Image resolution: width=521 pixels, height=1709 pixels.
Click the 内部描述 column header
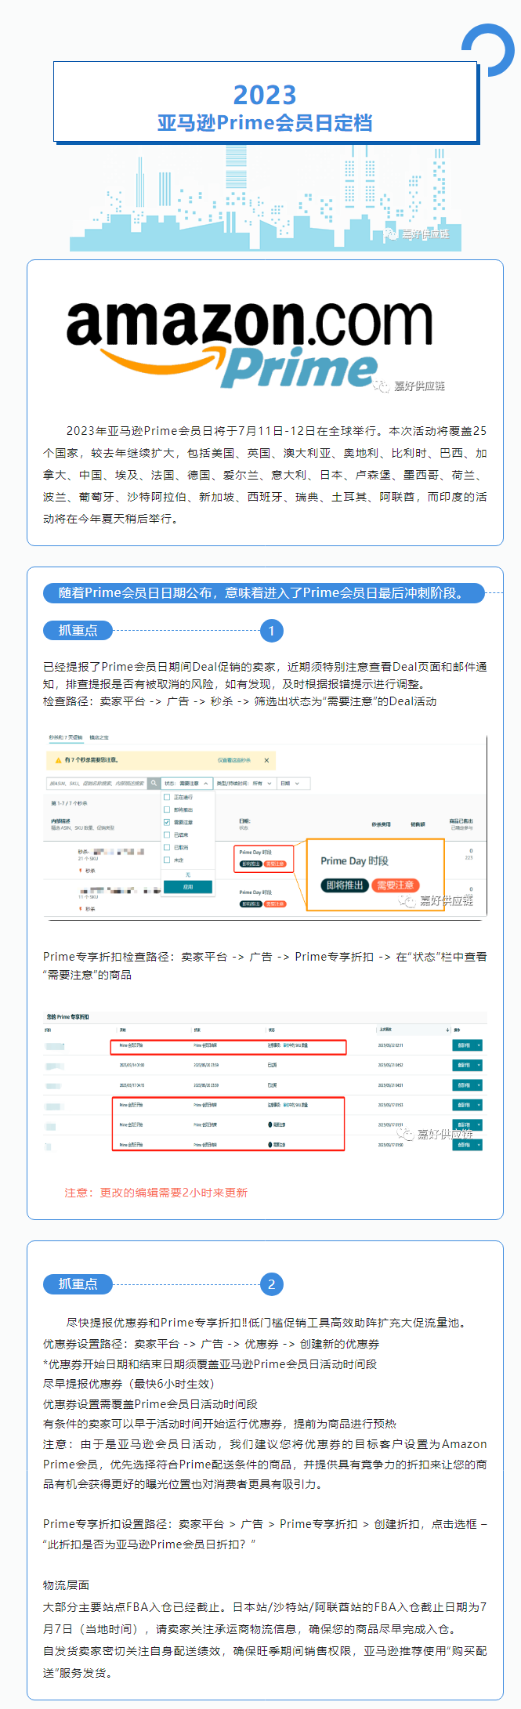(59, 821)
